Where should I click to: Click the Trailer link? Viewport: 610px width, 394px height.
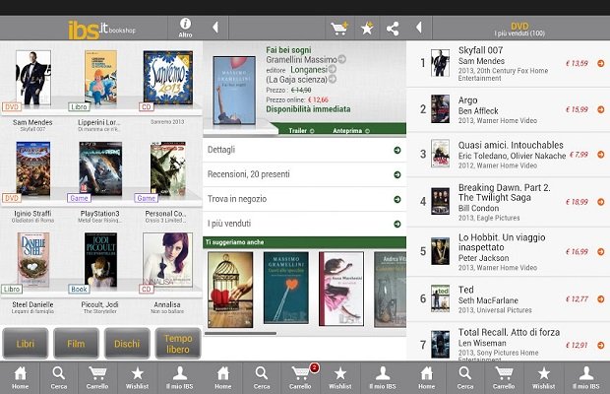[x=301, y=131]
